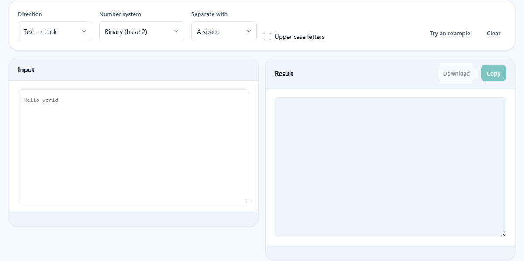Click the Number system label

coord(120,14)
